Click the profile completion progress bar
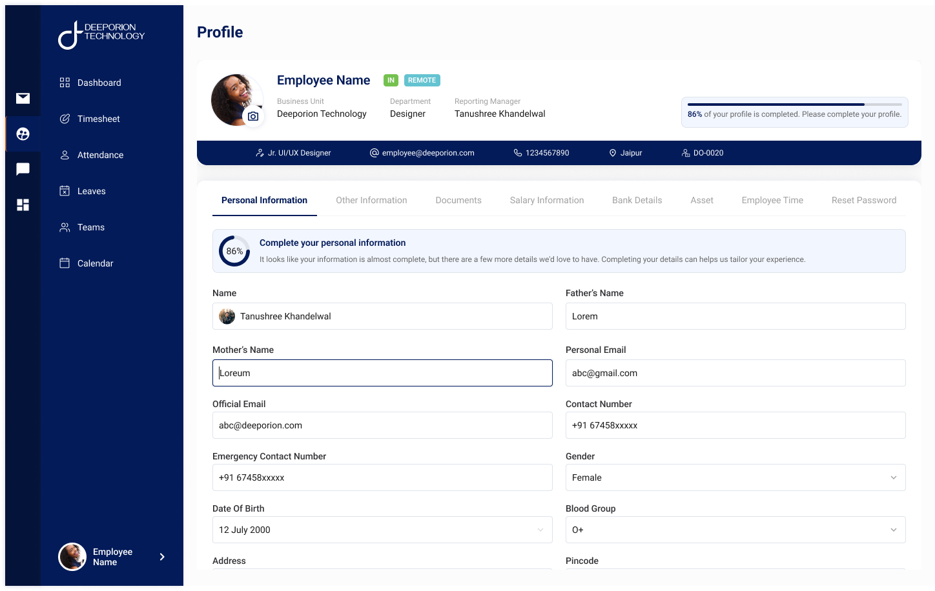This screenshot has height=591, width=935. pyautogui.click(x=794, y=104)
